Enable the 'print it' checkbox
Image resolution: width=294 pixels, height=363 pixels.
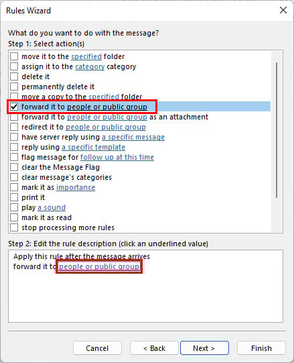pyautogui.click(x=14, y=197)
